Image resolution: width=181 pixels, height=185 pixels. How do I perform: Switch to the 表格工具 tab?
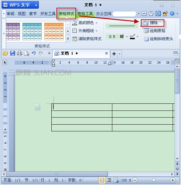pos(85,14)
